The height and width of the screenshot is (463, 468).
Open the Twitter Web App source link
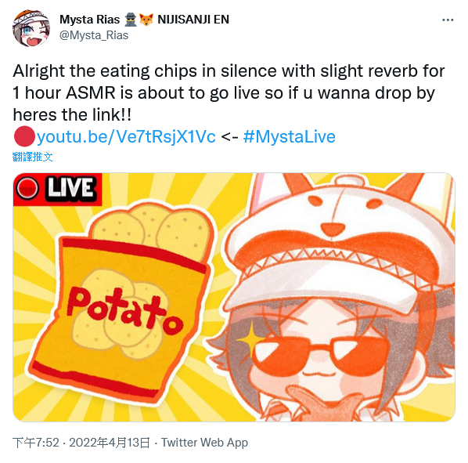click(x=204, y=443)
